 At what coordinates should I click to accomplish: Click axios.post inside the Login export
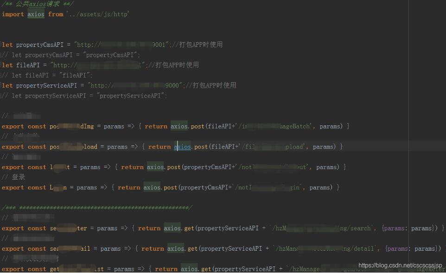click(x=160, y=187)
